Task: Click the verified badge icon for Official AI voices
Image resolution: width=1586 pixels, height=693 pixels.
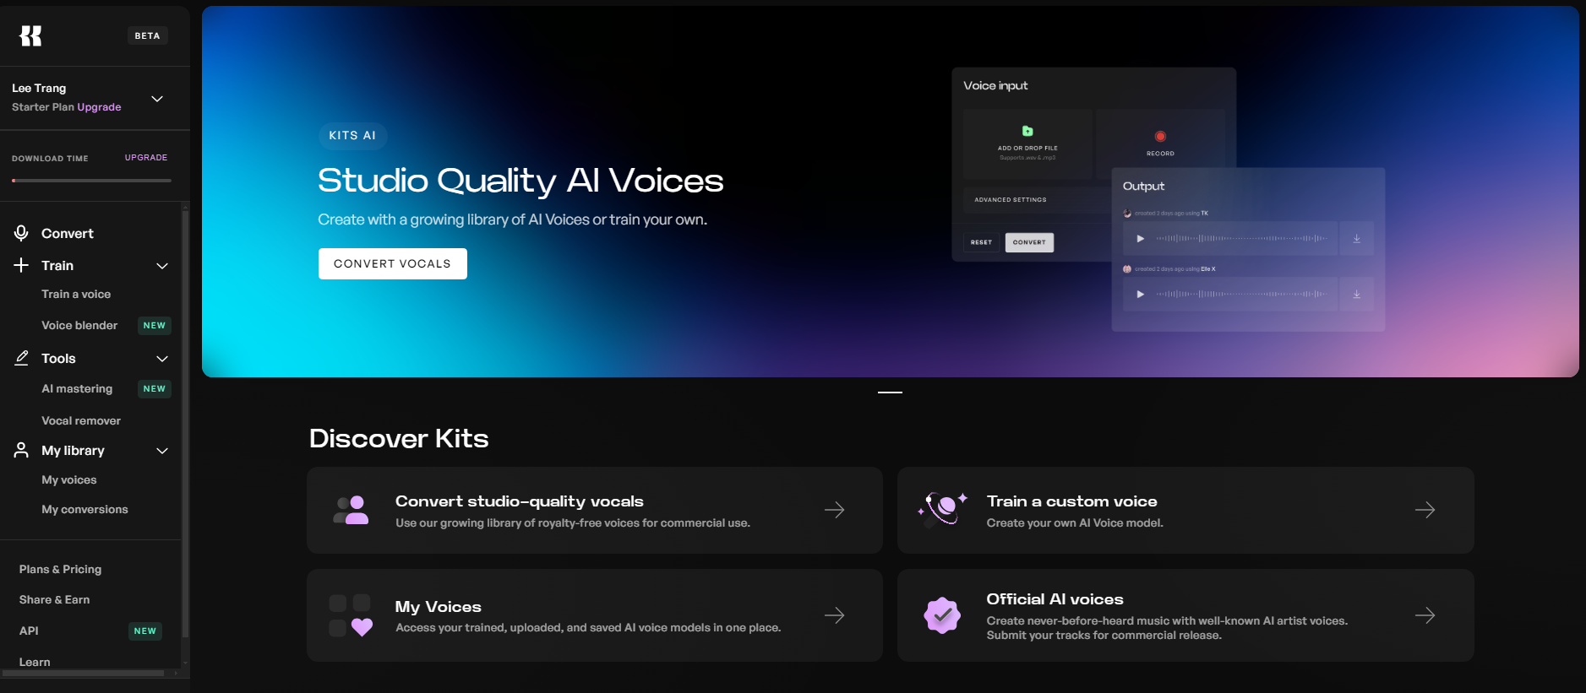Action: click(x=942, y=615)
